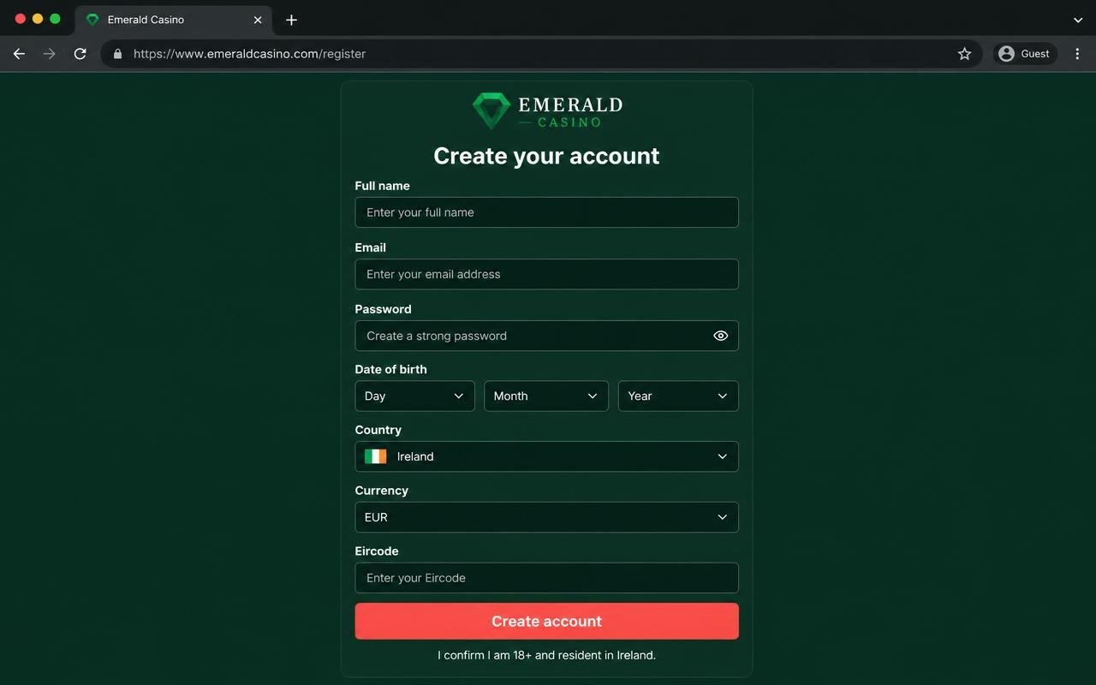
Task: Open a new tab with the plus icon
Action: click(291, 20)
